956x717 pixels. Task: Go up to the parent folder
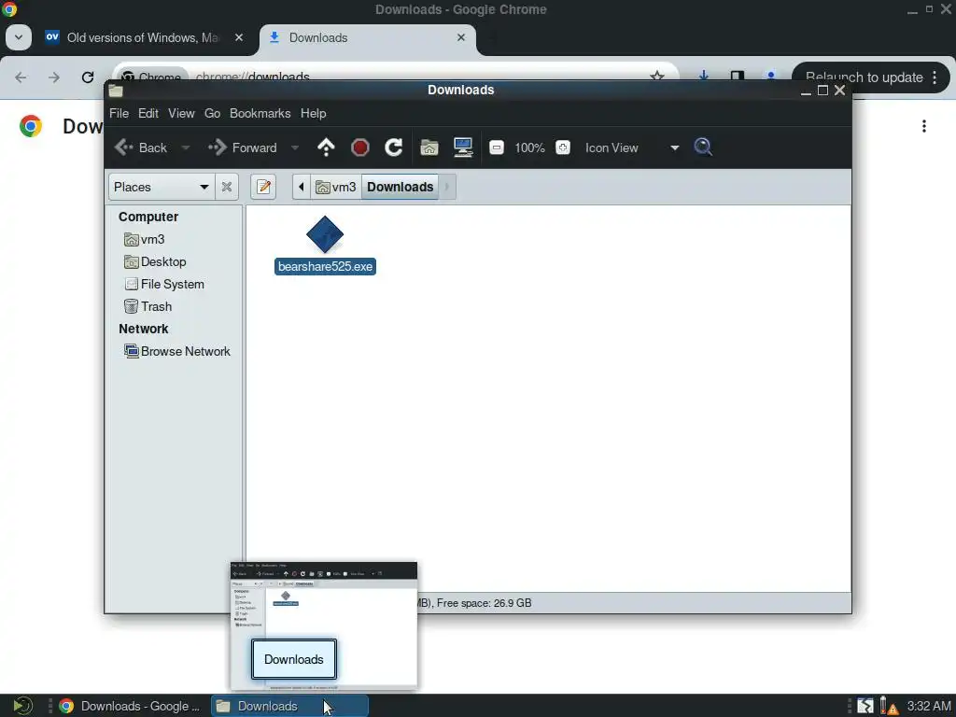point(326,148)
